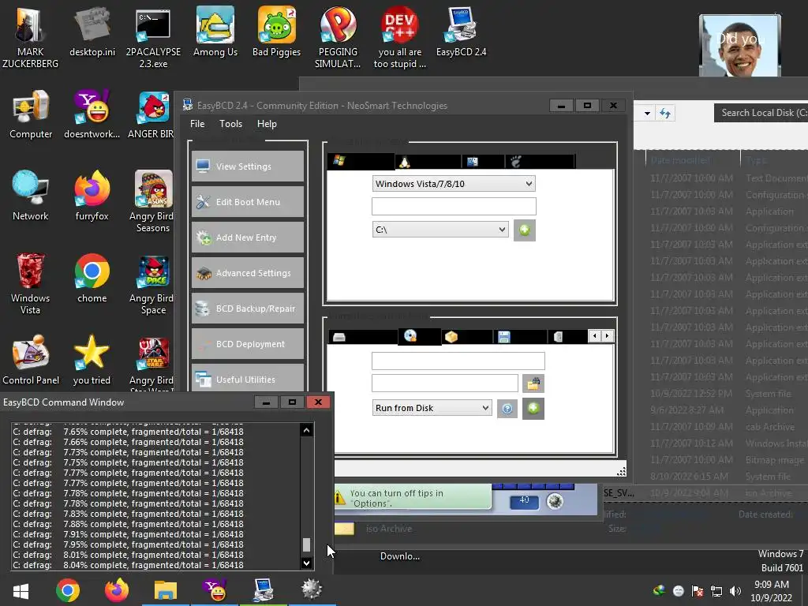Switch to the Linux penguin tab
808x606 pixels.
point(428,162)
